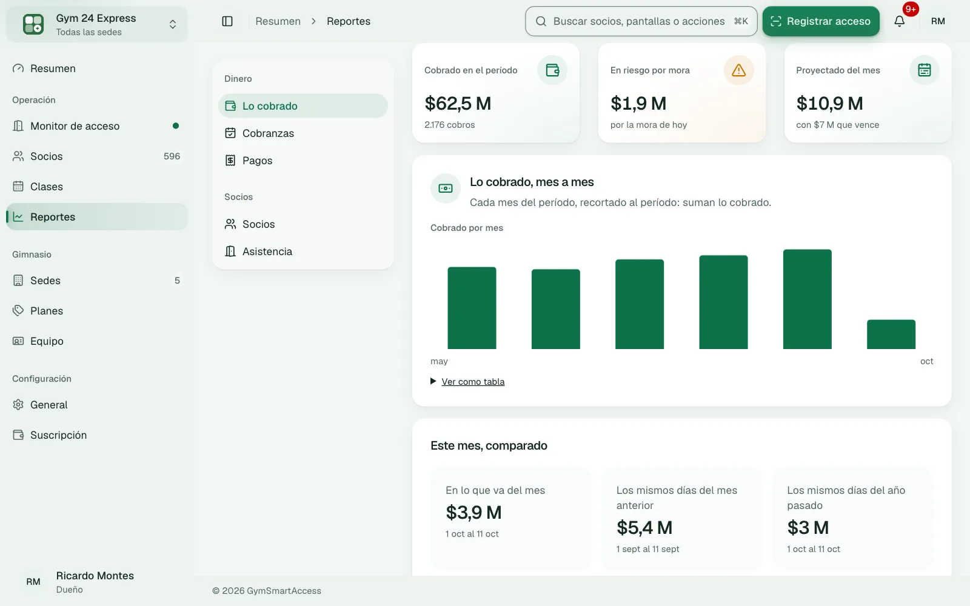Screen dimensions: 970x606
Task: Click the $1,9 M at-risk value
Action: pos(638,104)
